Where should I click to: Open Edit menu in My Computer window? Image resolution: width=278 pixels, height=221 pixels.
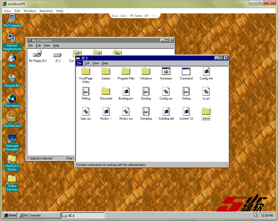pyautogui.click(x=38, y=45)
